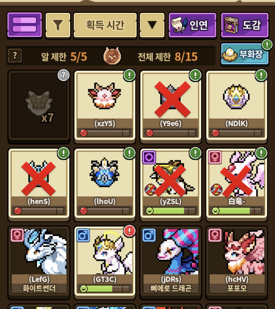Flip sort order with the black triangle arrow
The image size is (275, 309).
tap(152, 25)
